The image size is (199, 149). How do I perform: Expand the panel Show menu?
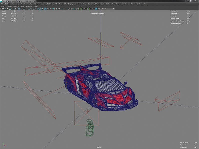click(x=22, y=6)
